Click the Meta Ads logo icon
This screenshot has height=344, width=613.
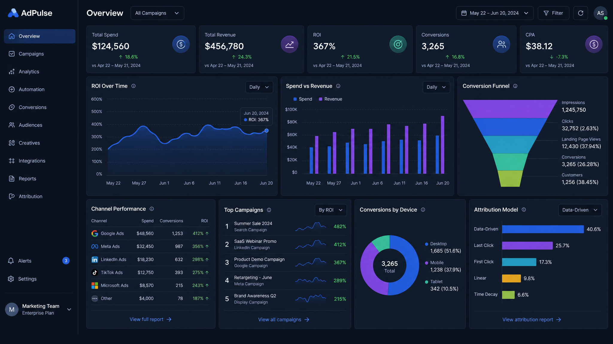pyautogui.click(x=95, y=246)
